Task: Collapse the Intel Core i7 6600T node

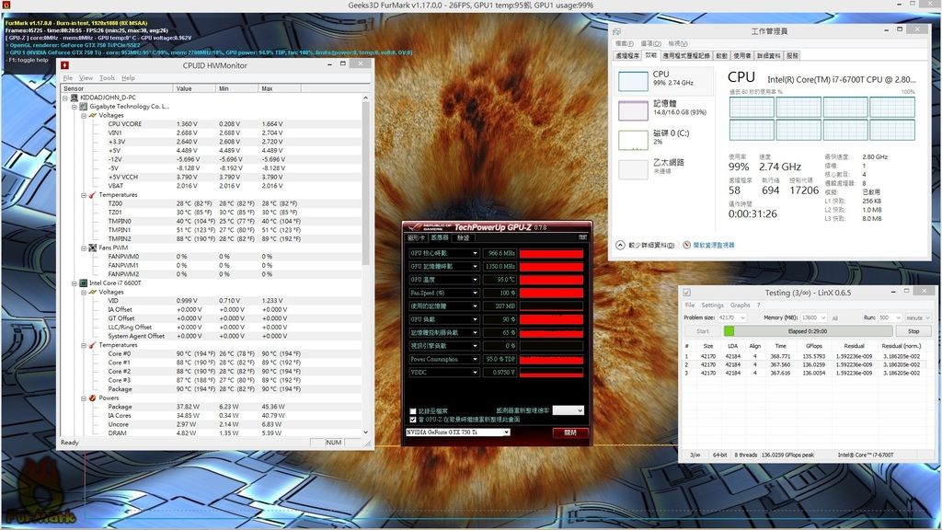Action: [75, 283]
